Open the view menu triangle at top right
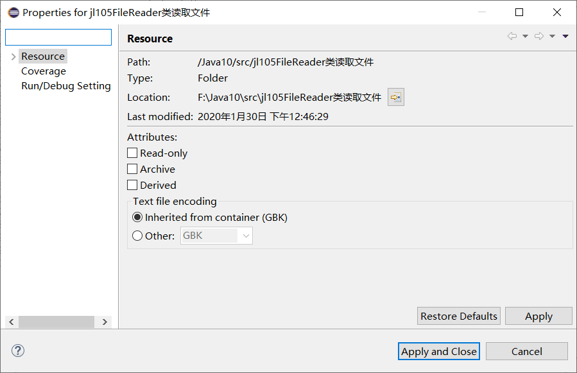This screenshot has height=373, width=577. tap(565, 37)
